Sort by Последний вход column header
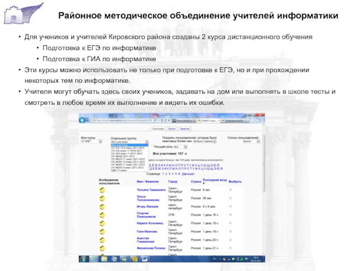The image size is (361, 271). 215,180
